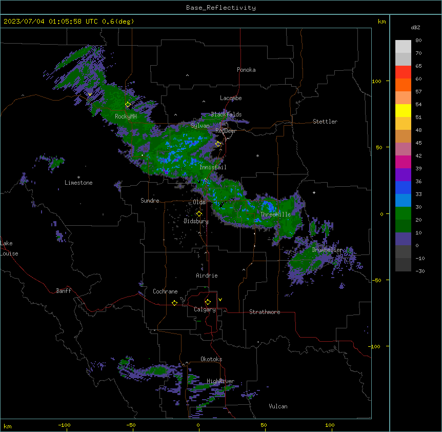The image size is (442, 432).
Task: Click the Strathmore town label
Action: tap(265, 312)
